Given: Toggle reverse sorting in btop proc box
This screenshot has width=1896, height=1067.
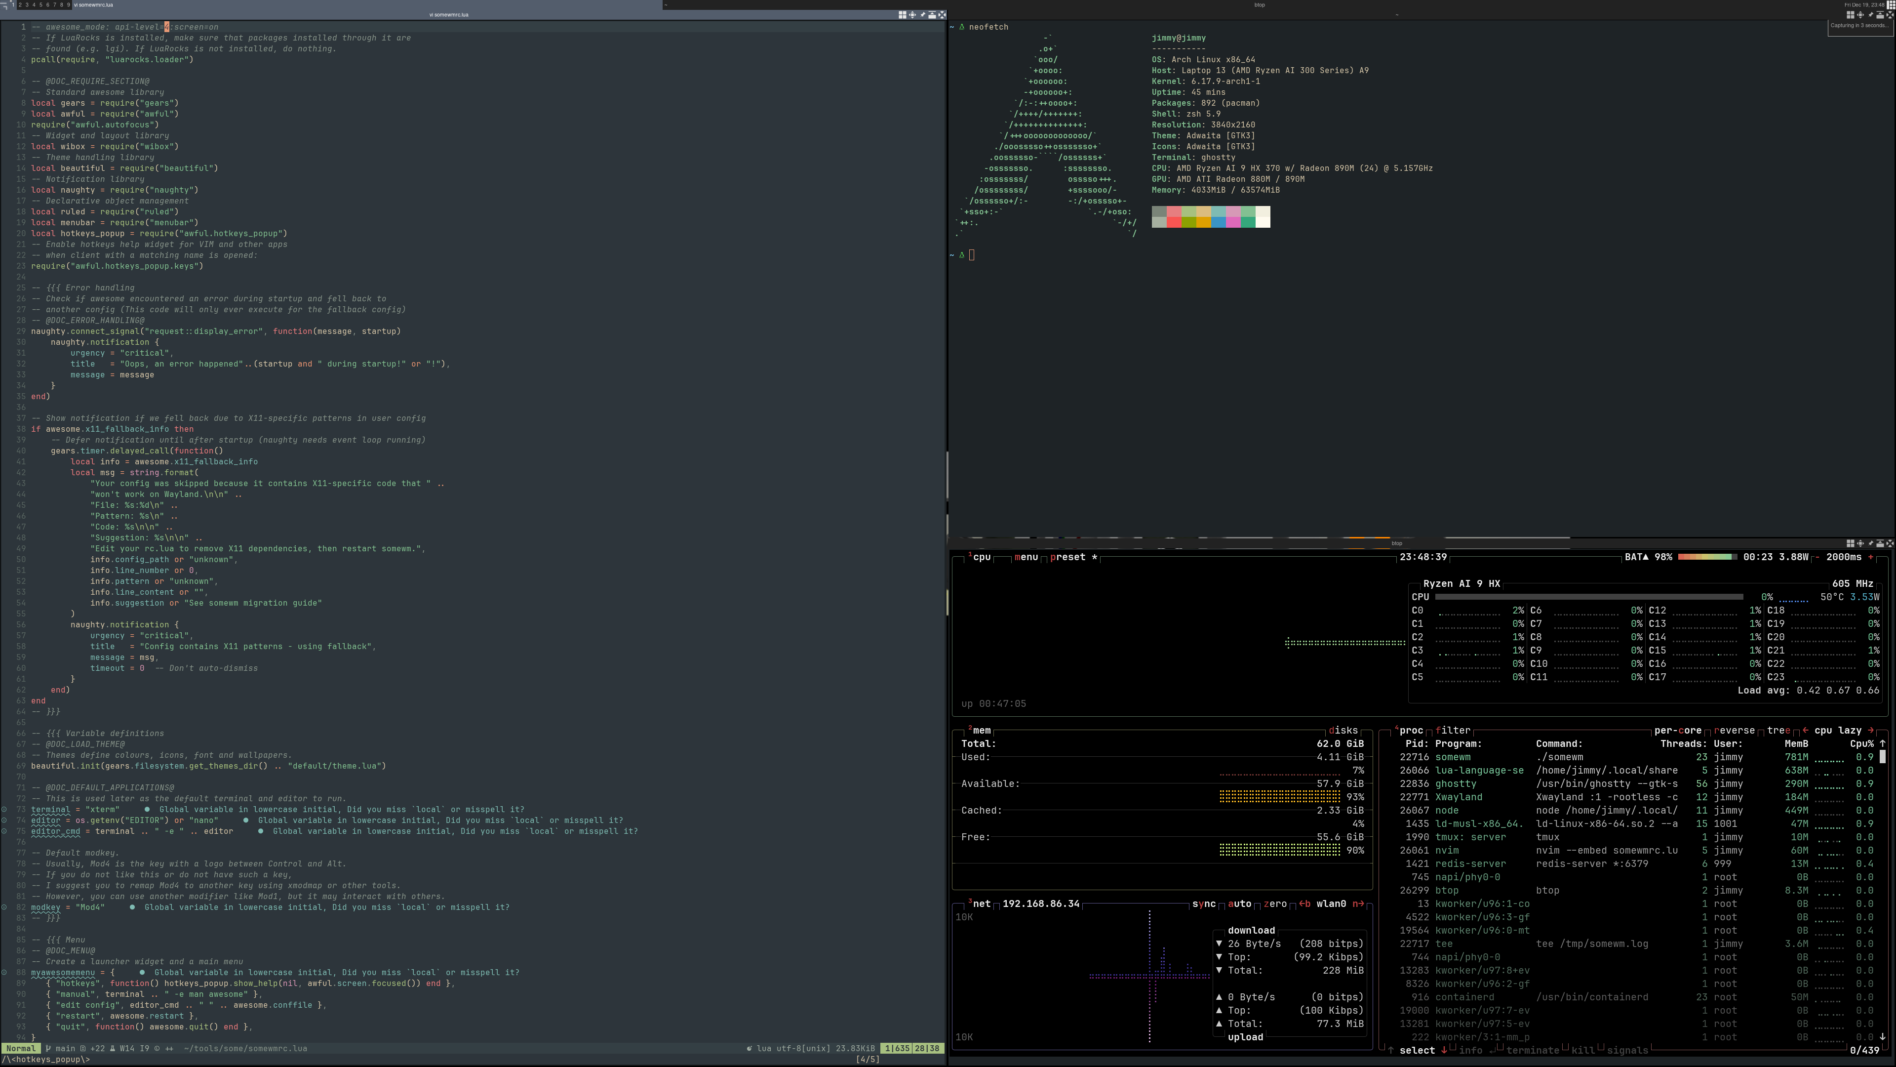Looking at the screenshot, I should (1735, 731).
